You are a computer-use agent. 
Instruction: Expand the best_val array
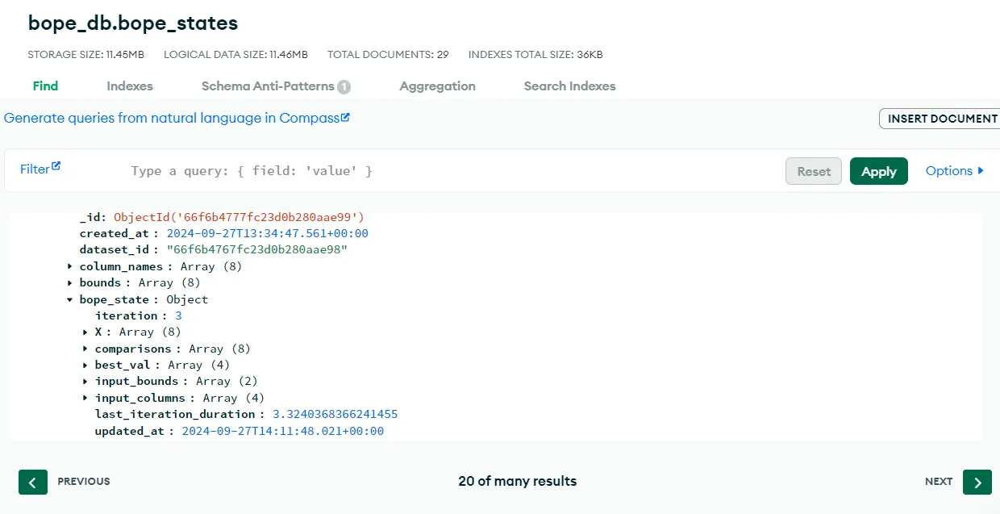pos(85,365)
